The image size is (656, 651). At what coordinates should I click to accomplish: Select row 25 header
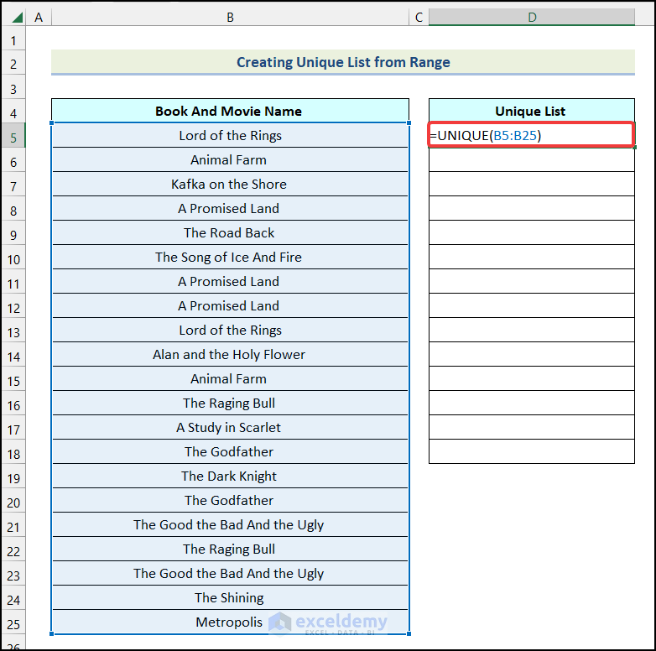point(14,622)
